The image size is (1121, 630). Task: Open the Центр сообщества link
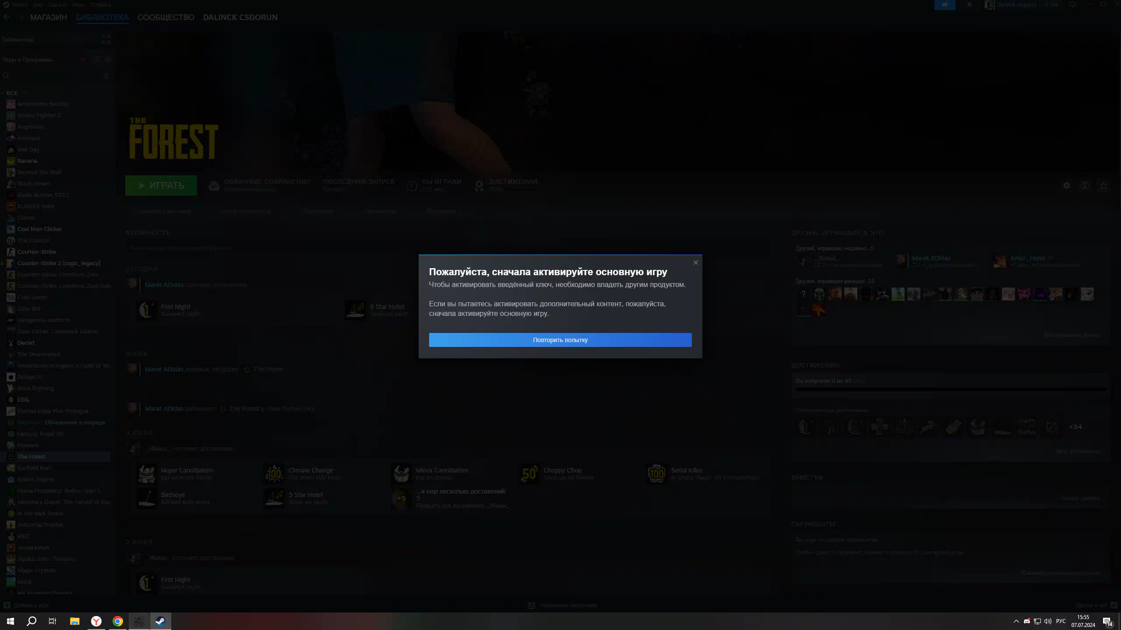[246, 211]
